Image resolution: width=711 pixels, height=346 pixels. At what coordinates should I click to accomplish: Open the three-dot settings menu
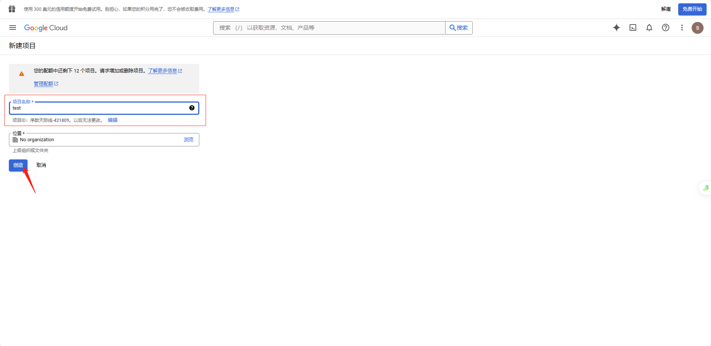[682, 28]
